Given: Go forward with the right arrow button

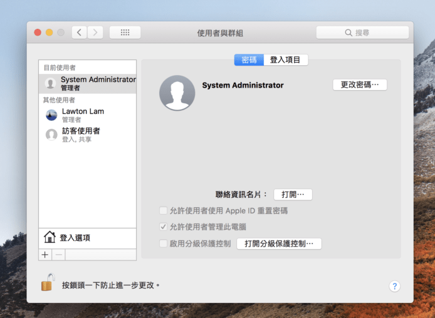Looking at the screenshot, I should 95,33.
